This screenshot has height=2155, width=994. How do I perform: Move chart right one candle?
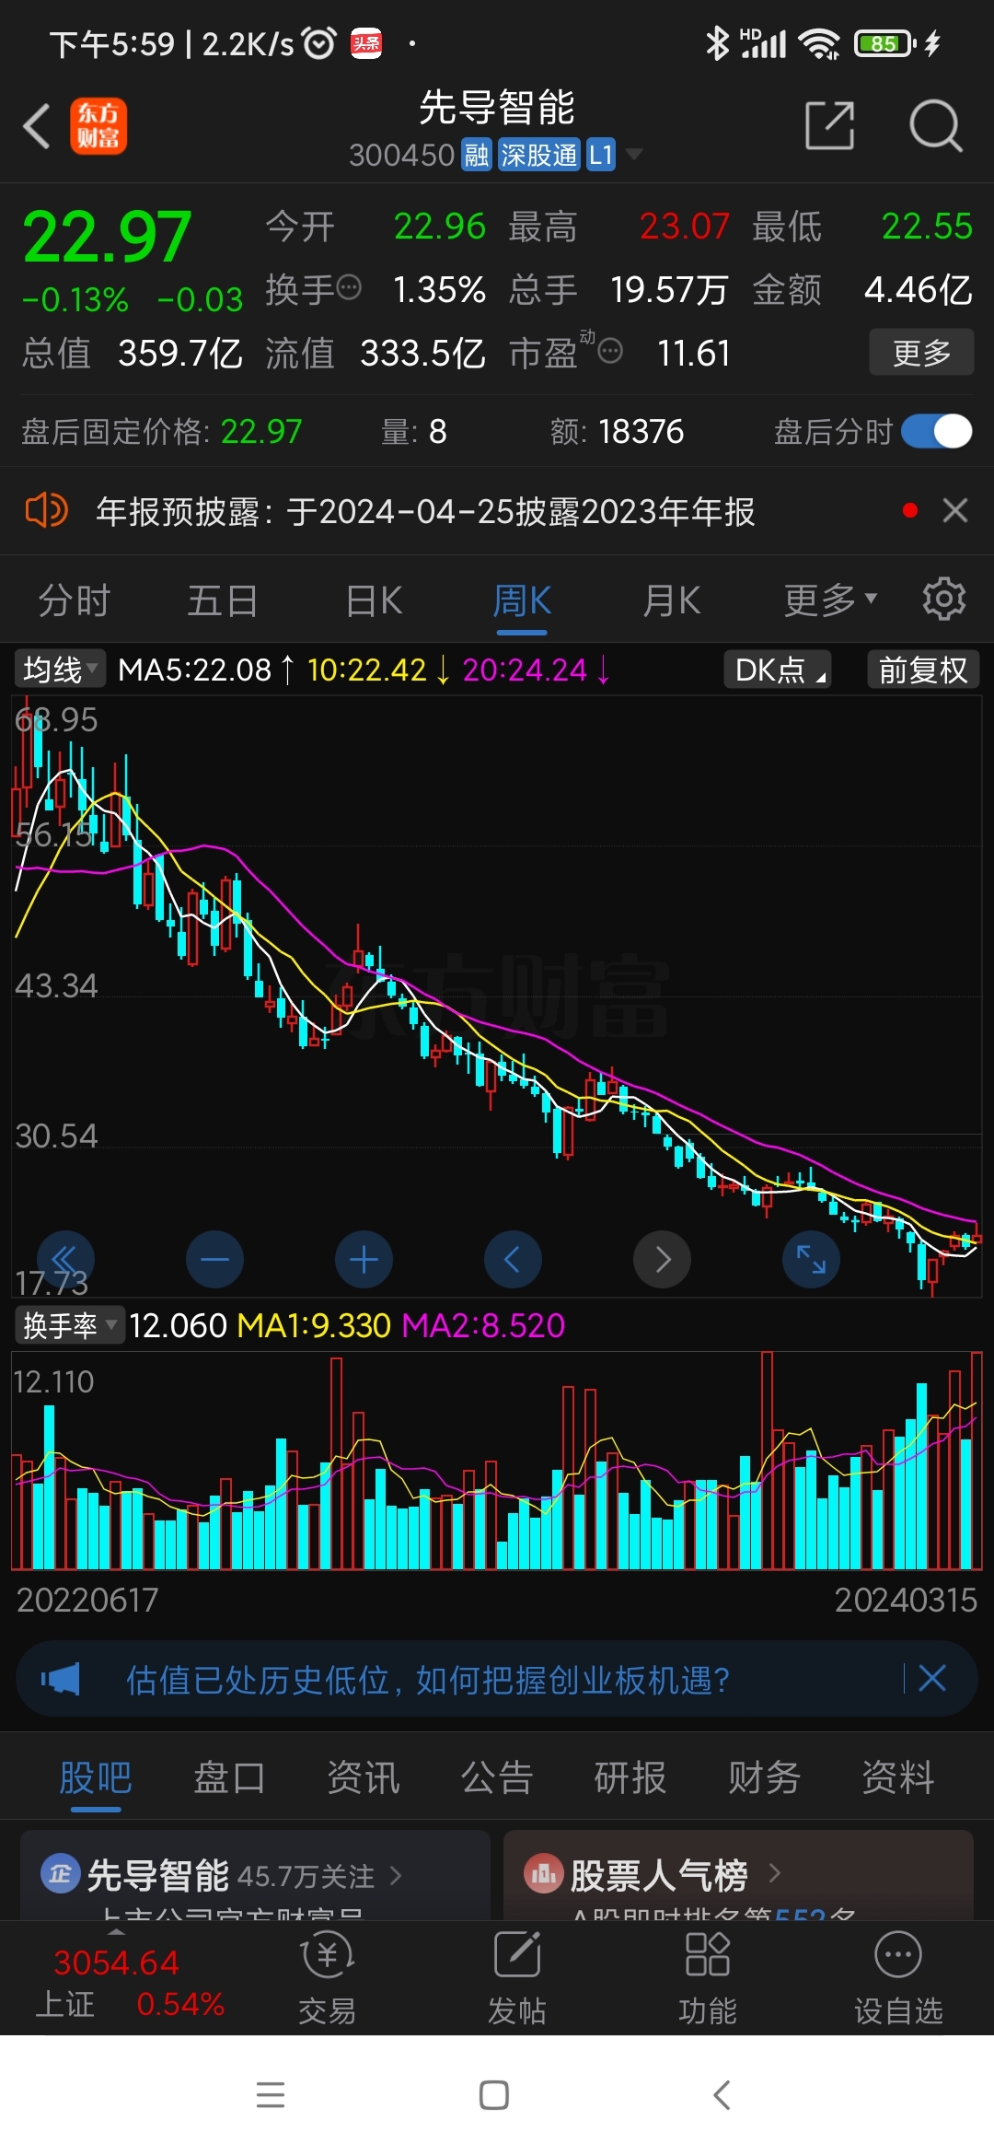point(662,1259)
